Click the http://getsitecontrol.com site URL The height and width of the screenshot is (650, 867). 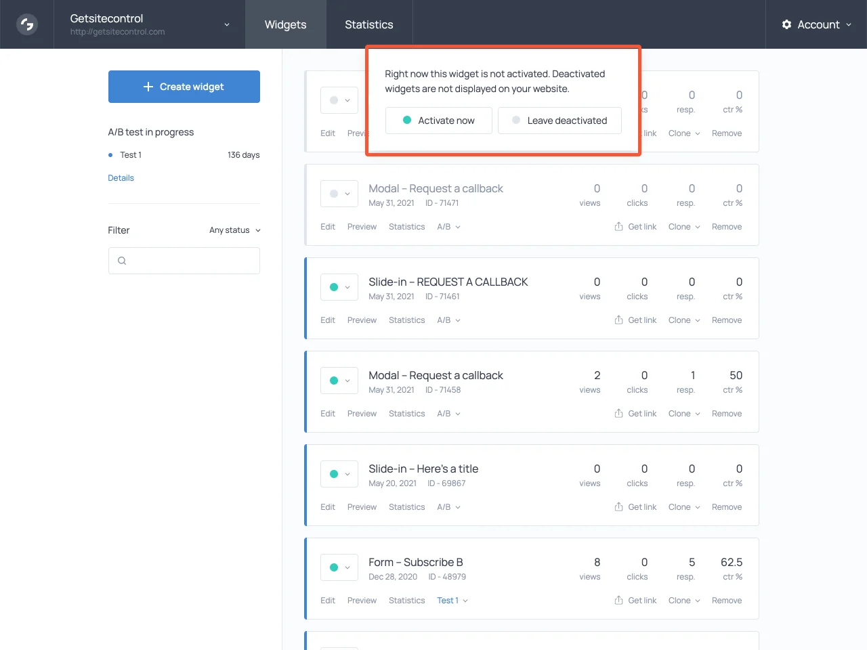pyautogui.click(x=118, y=32)
